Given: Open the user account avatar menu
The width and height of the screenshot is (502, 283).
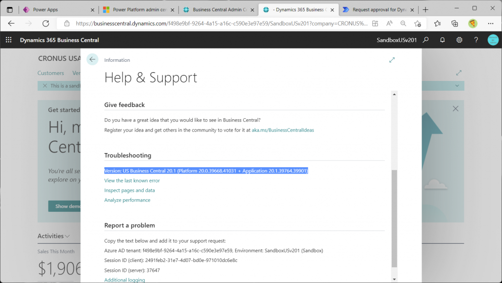Looking at the screenshot, I should click(493, 40).
